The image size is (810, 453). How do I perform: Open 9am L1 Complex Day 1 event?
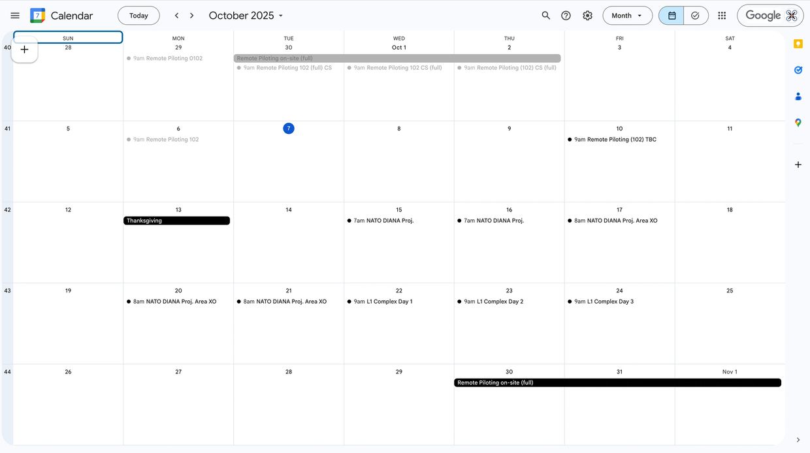click(398, 302)
